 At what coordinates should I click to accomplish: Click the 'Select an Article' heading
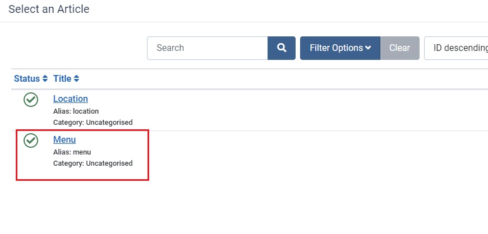coord(49,9)
